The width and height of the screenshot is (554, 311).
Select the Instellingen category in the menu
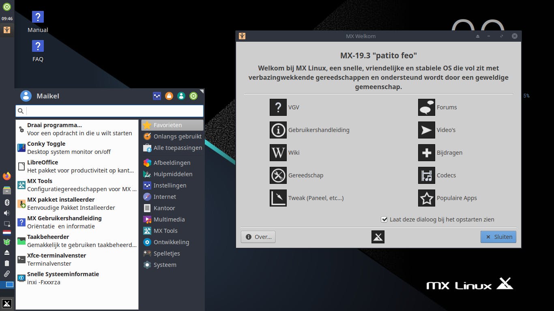pyautogui.click(x=172, y=185)
